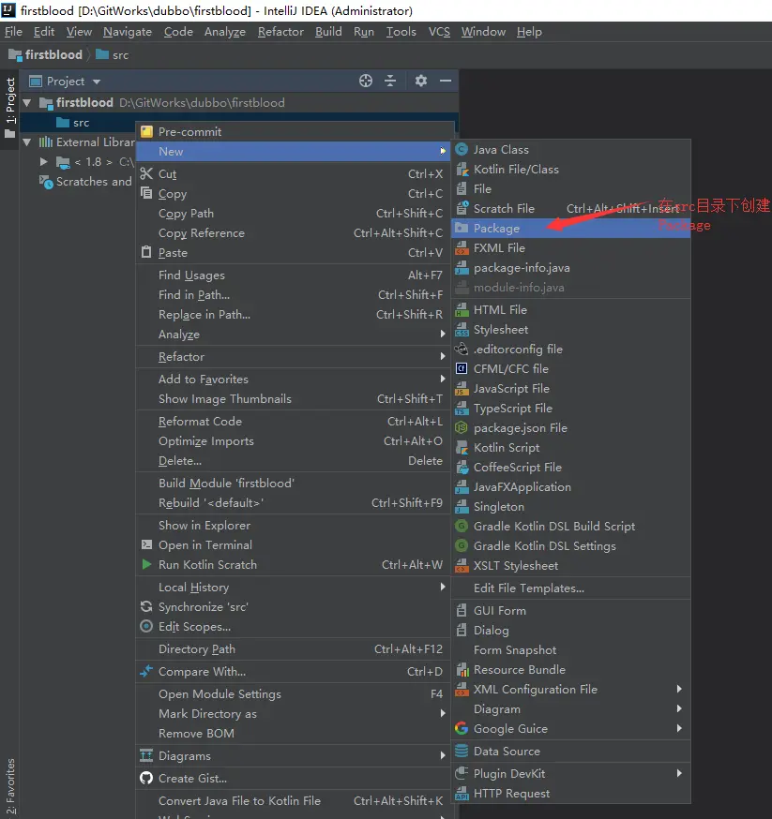The height and width of the screenshot is (819, 772).
Task: Click the locate/scroll from source target icon
Action: coord(366,81)
